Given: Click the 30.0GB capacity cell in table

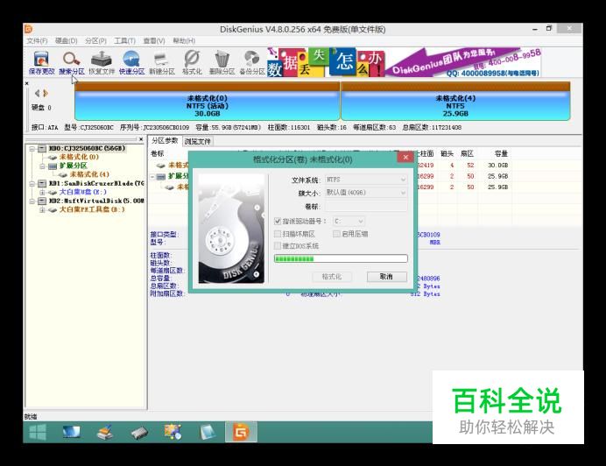Looking at the screenshot, I should point(497,166).
